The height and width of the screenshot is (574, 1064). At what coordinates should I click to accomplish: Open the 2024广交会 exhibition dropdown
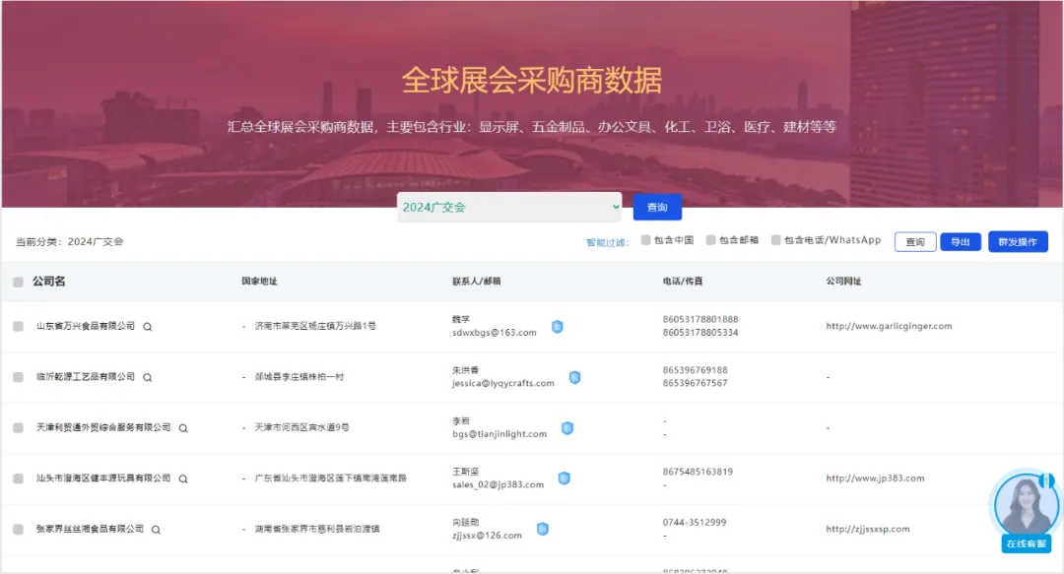click(509, 208)
